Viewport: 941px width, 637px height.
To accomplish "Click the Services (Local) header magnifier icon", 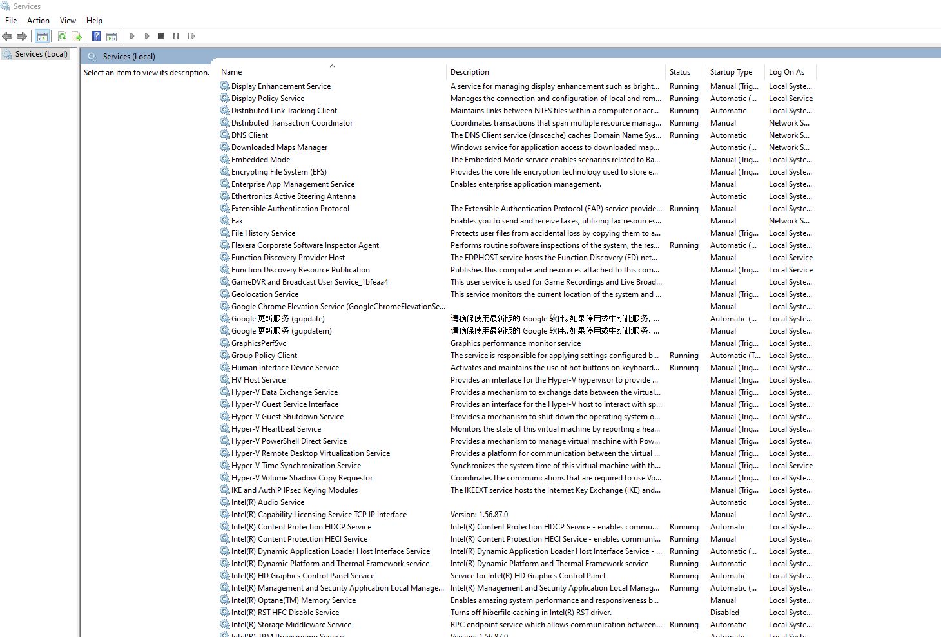I will point(92,57).
